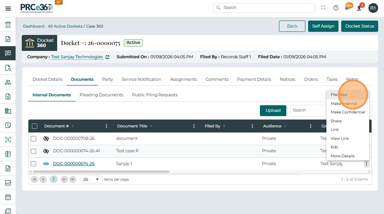Open the text template sidebar icon
This screenshot has height=214, width=384.
(8, 125)
